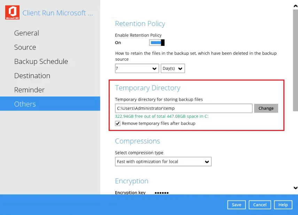Open the Reminder section
This screenshot has width=298, height=215.
pos(29,90)
